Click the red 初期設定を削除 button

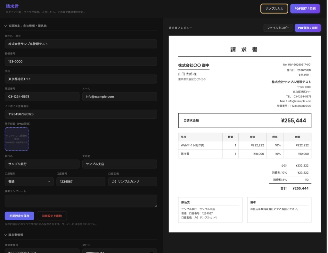pyautogui.click(x=52, y=216)
